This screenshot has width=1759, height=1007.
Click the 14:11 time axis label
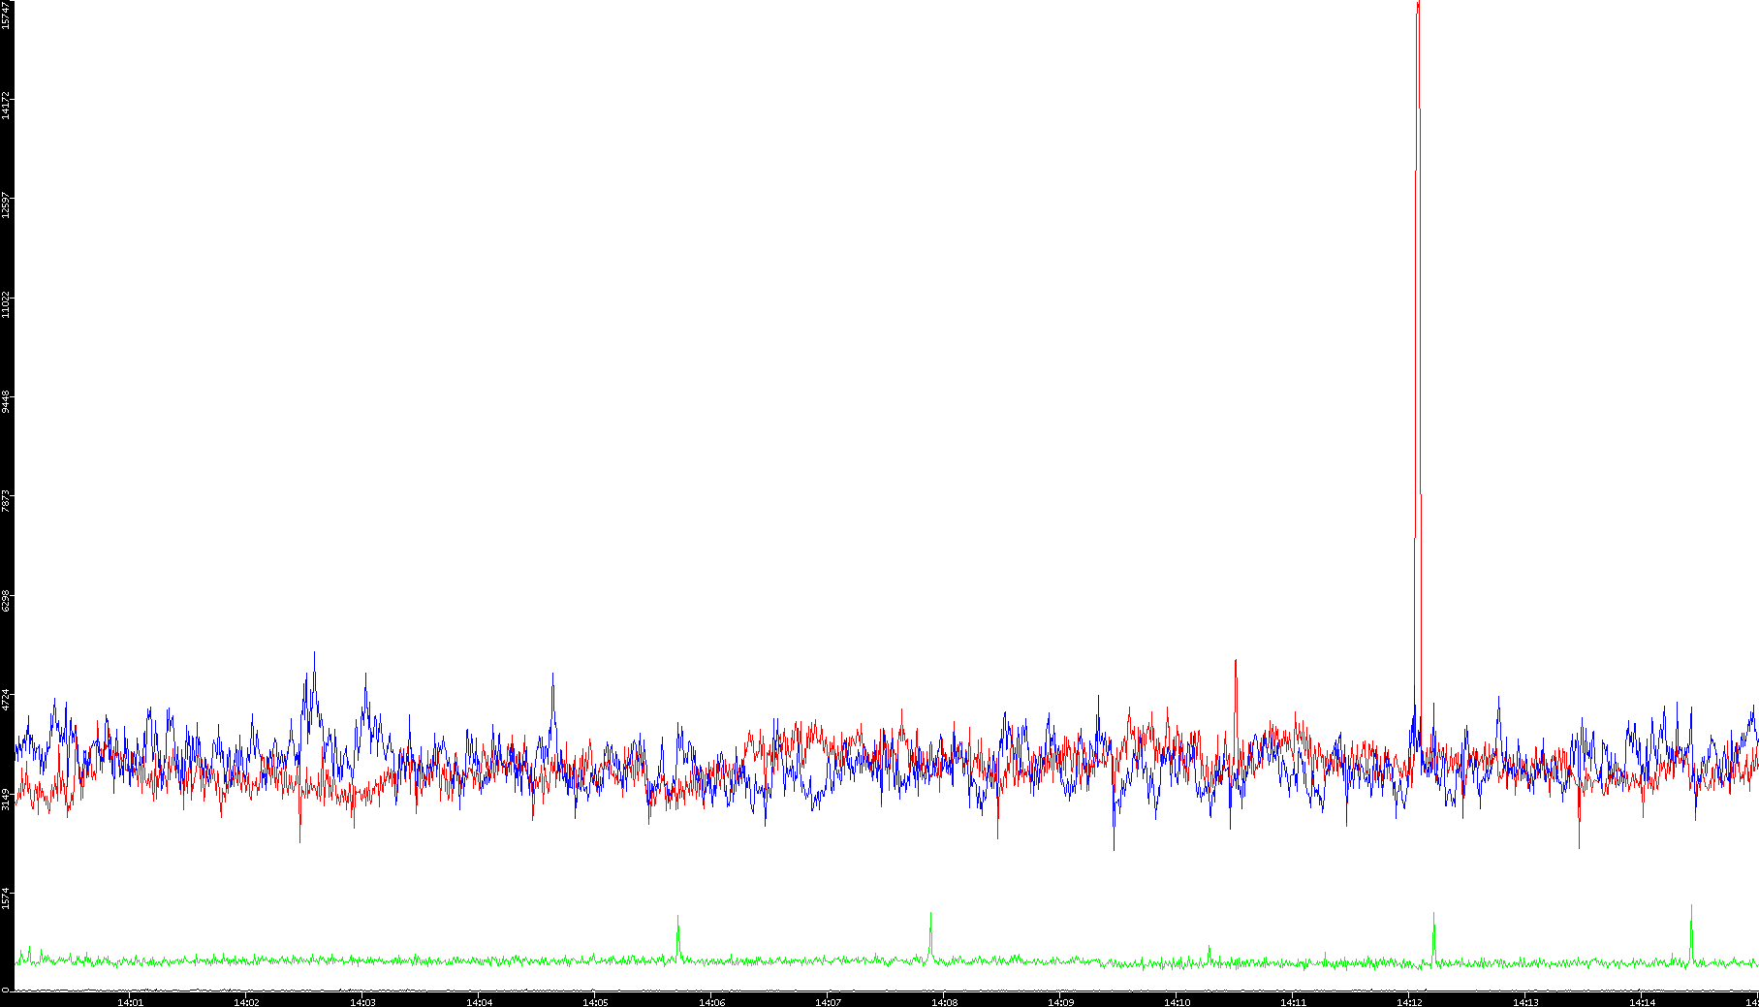coord(1293,1002)
